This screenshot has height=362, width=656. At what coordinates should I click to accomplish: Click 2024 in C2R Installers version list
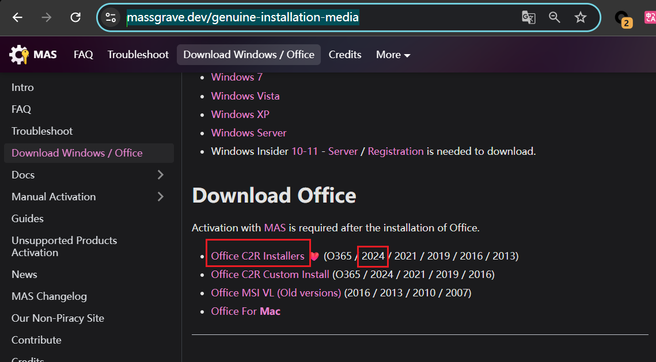[373, 256]
